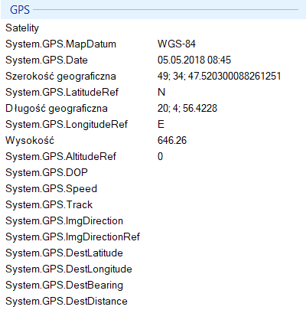Select the altitude value 646.26
This screenshot has height=310, width=306.
click(172, 140)
